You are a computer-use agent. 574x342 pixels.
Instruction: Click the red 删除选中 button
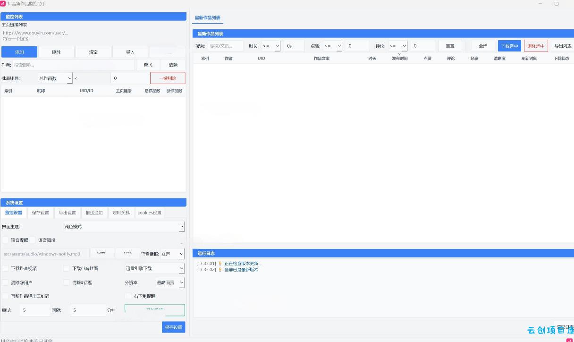[x=536, y=46]
